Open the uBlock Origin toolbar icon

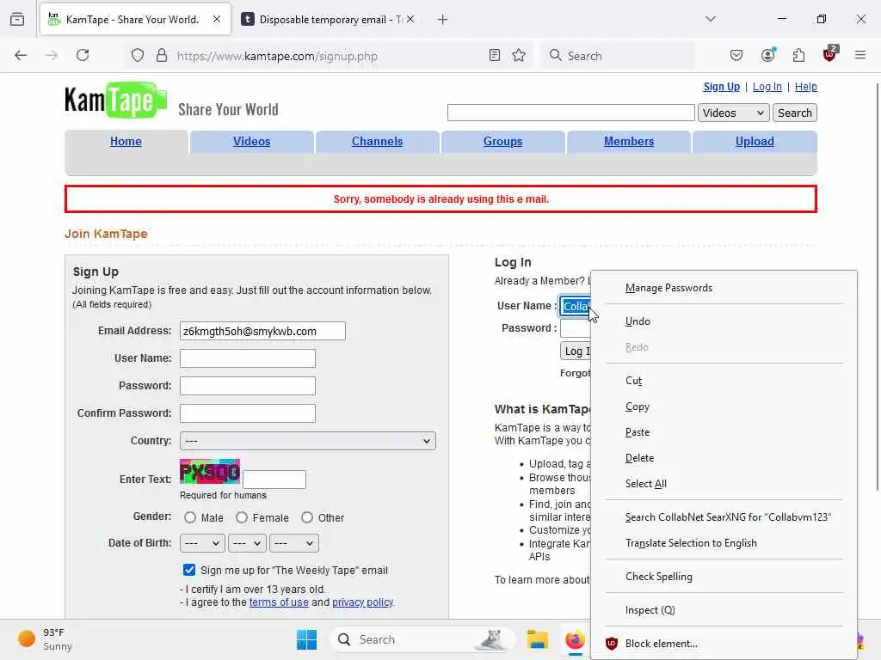830,54
